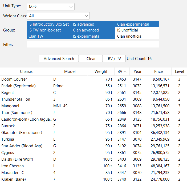Screen dimensions: 187x182
Task: Open the Unit Type dropdown showing Mek
Action: [x=51, y=7]
